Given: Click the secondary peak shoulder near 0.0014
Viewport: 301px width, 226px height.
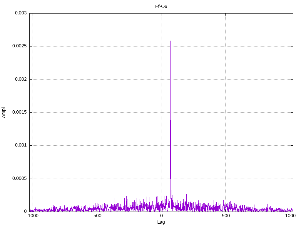Looking at the screenshot, I should [170, 120].
